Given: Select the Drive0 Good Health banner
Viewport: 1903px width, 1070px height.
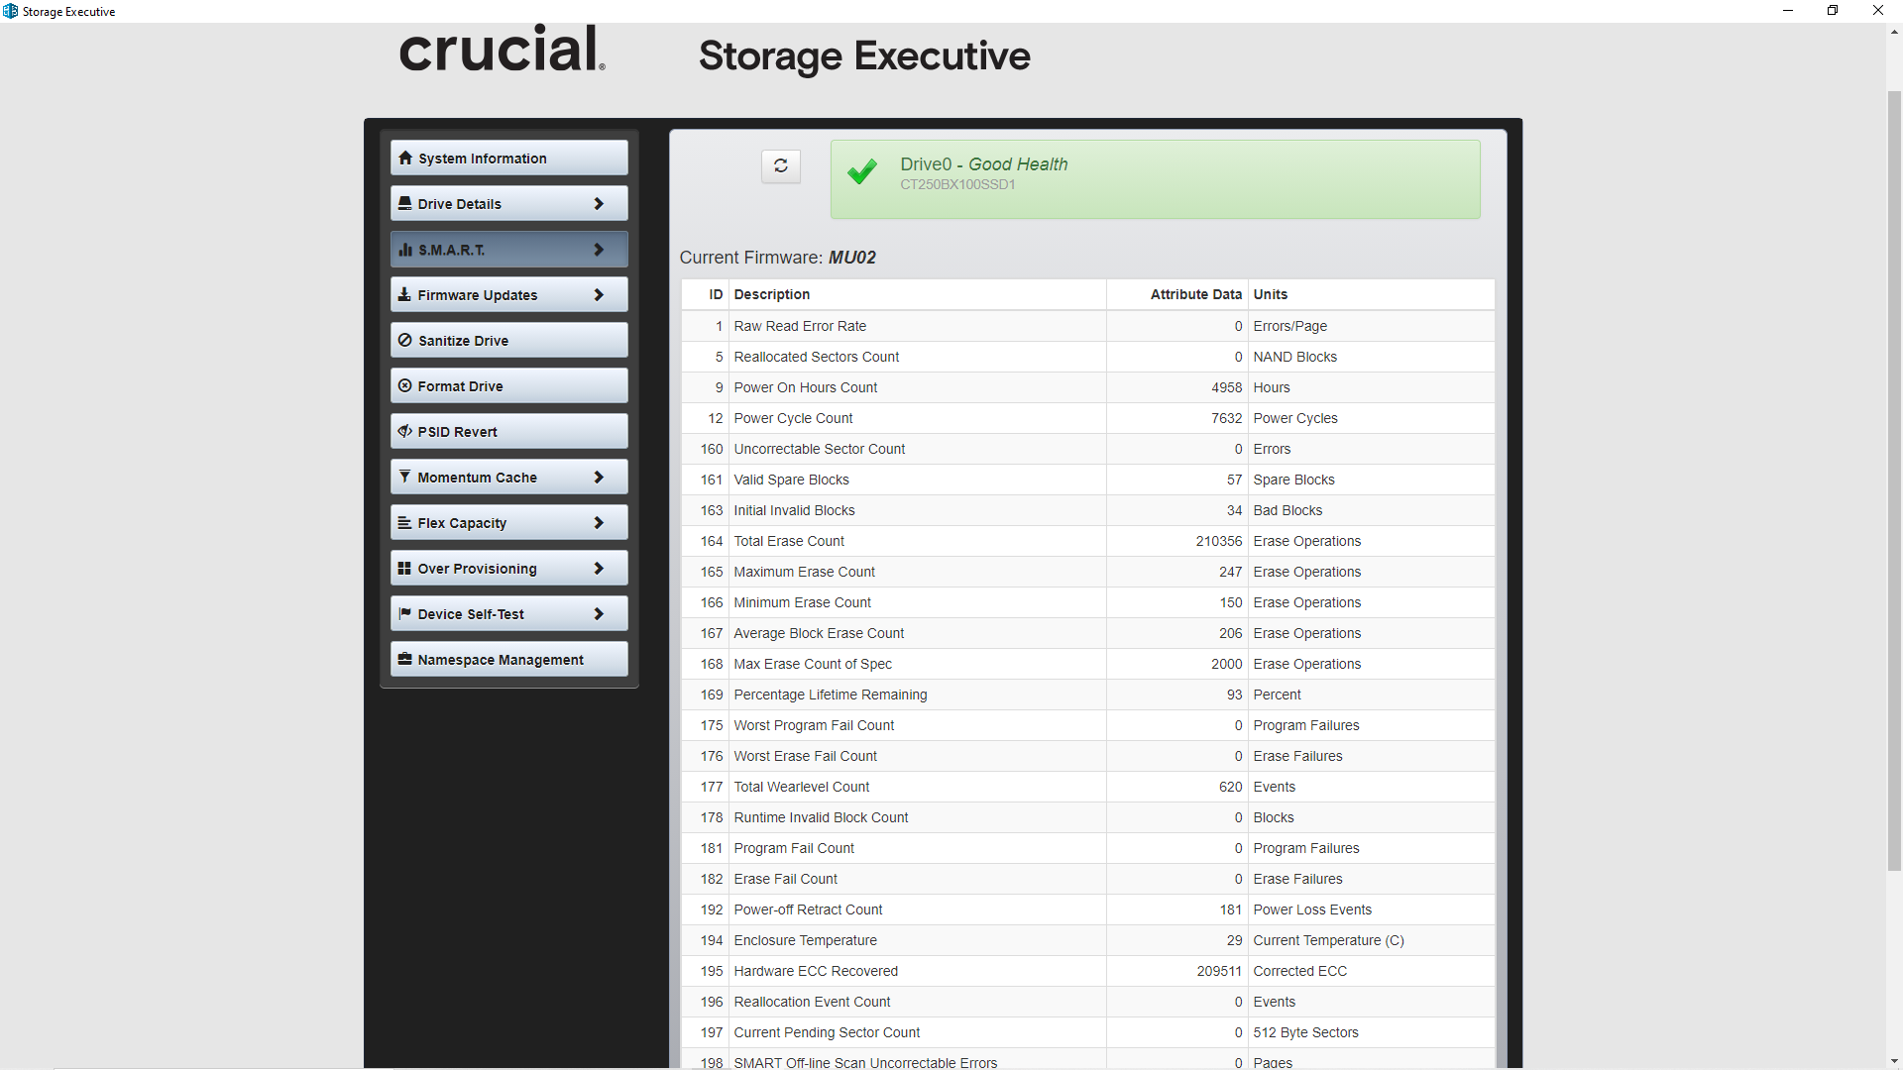Looking at the screenshot, I should 1155,178.
